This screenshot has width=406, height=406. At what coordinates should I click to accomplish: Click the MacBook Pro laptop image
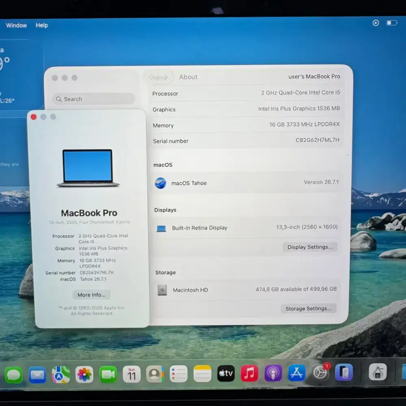pyautogui.click(x=88, y=168)
